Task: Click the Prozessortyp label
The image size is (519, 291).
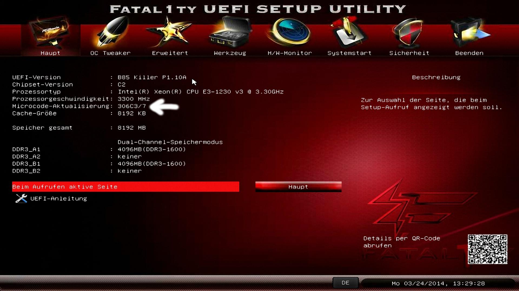Action: 37,92
